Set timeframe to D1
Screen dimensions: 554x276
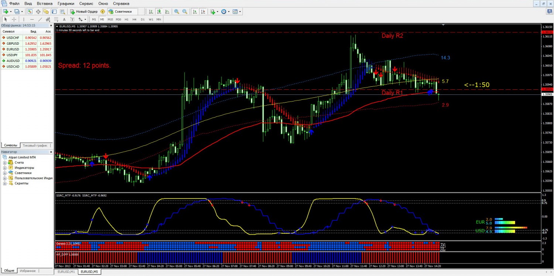143,19
